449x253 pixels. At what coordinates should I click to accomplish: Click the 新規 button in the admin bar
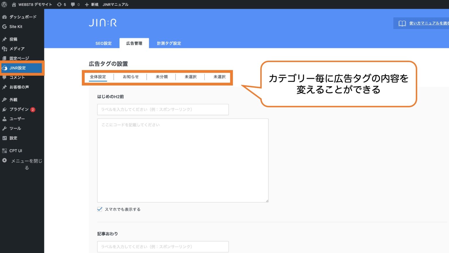tap(91, 4)
